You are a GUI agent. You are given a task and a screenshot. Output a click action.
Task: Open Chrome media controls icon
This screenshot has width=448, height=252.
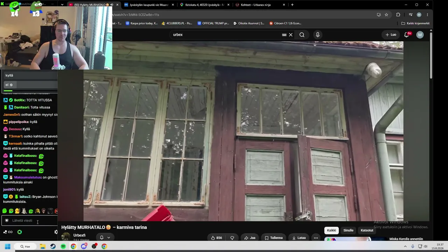pos(411,15)
